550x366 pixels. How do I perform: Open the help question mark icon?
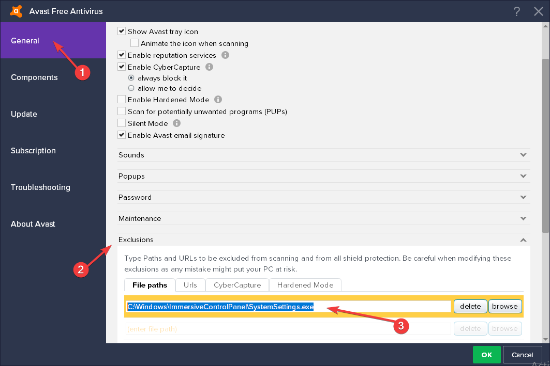click(x=516, y=11)
